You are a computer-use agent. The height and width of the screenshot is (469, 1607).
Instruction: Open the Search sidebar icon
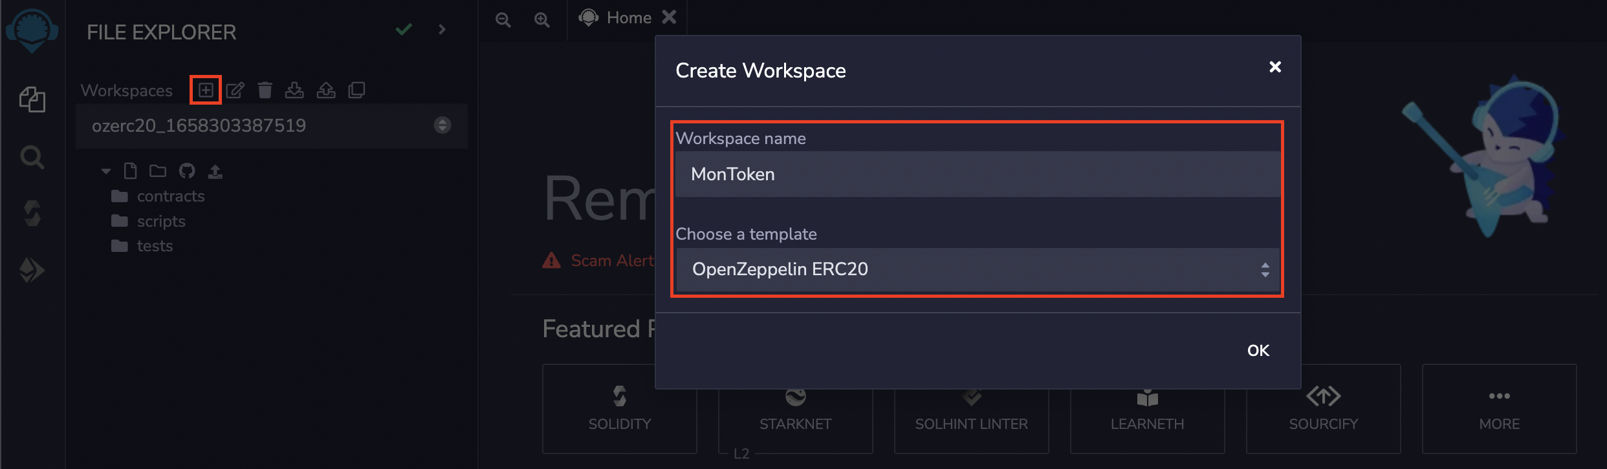pyautogui.click(x=32, y=157)
